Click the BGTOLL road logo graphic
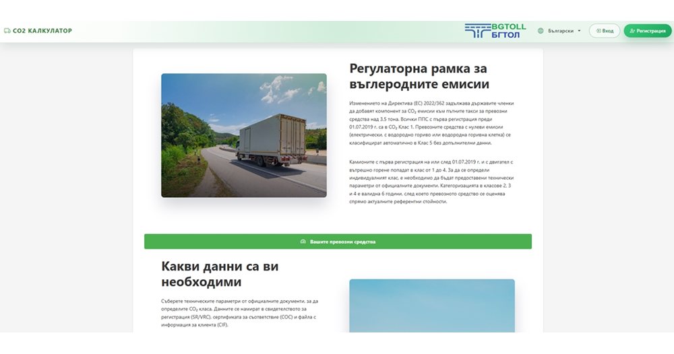The image size is (674, 354). [x=477, y=31]
